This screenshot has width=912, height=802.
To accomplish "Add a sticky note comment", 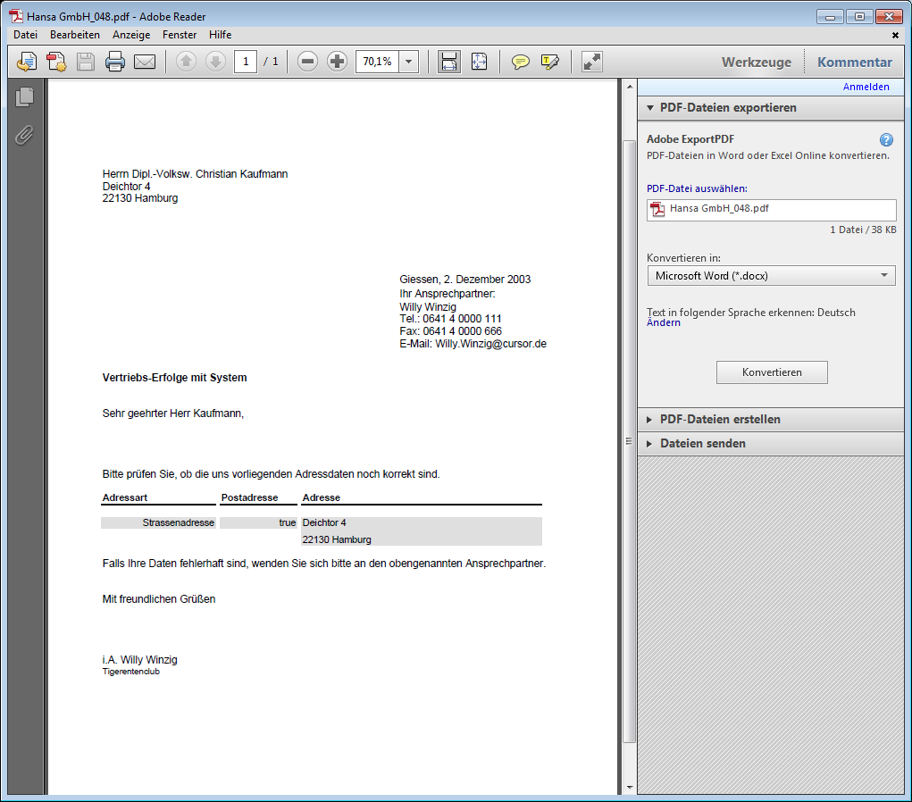I will click(520, 62).
